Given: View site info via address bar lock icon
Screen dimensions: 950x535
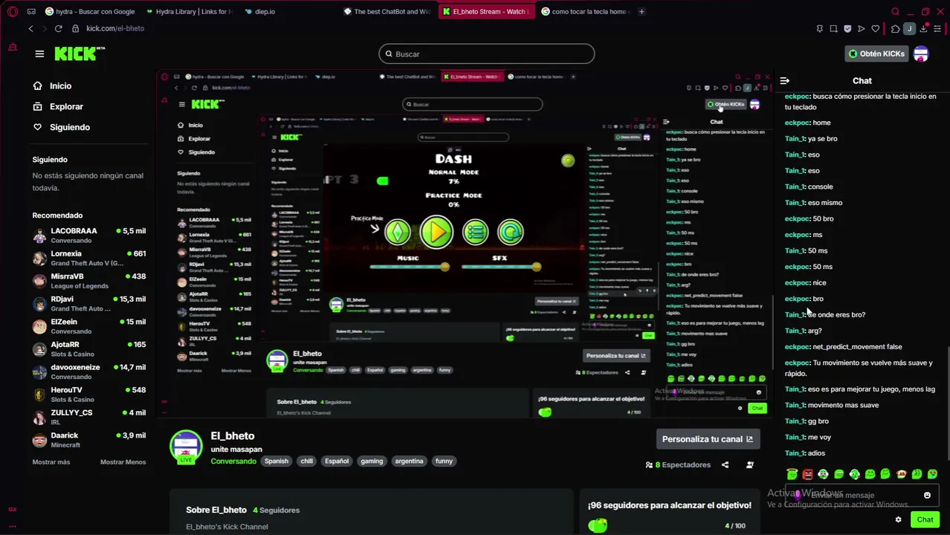Looking at the screenshot, I should [x=75, y=28].
